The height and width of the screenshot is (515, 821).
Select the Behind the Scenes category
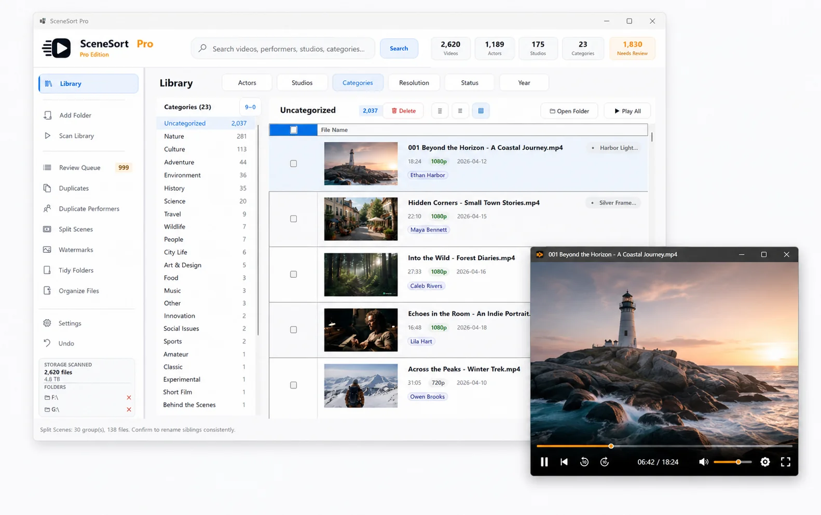pyautogui.click(x=206, y=405)
